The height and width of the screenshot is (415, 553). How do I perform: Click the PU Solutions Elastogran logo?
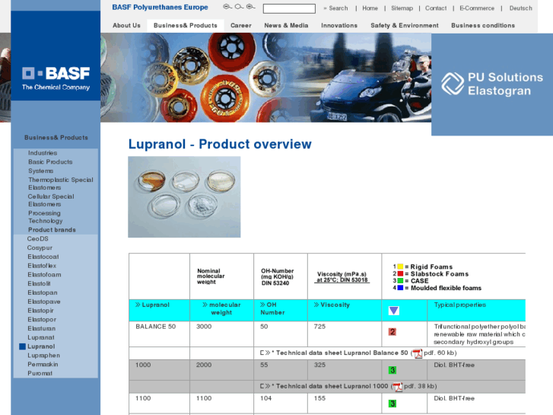coord(492,84)
